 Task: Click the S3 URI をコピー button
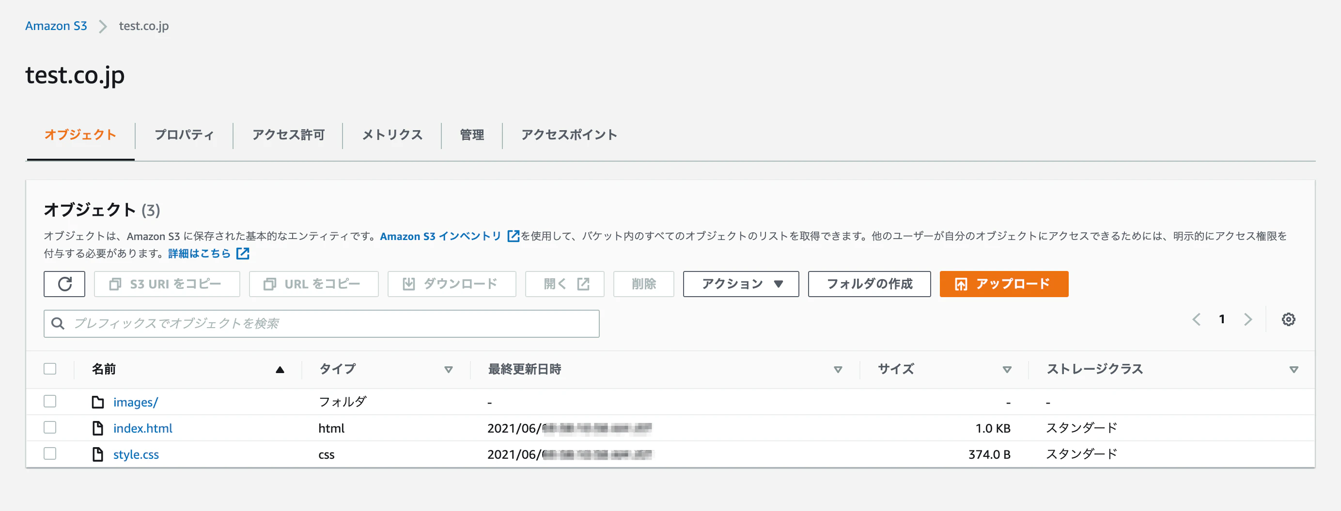[167, 284]
